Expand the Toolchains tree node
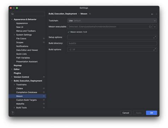The image size is (168, 128). [x=14, y=85]
